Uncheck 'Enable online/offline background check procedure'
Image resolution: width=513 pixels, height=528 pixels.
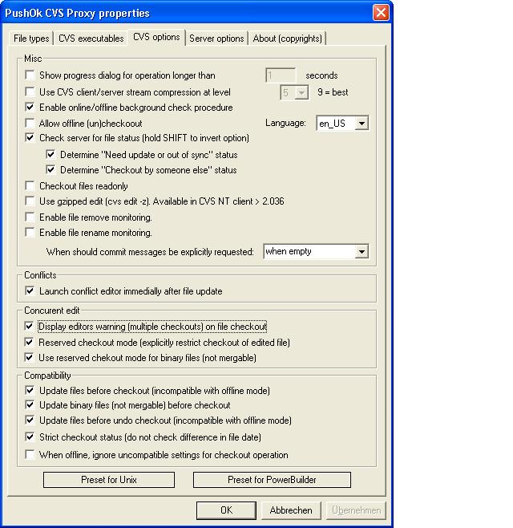click(30, 108)
